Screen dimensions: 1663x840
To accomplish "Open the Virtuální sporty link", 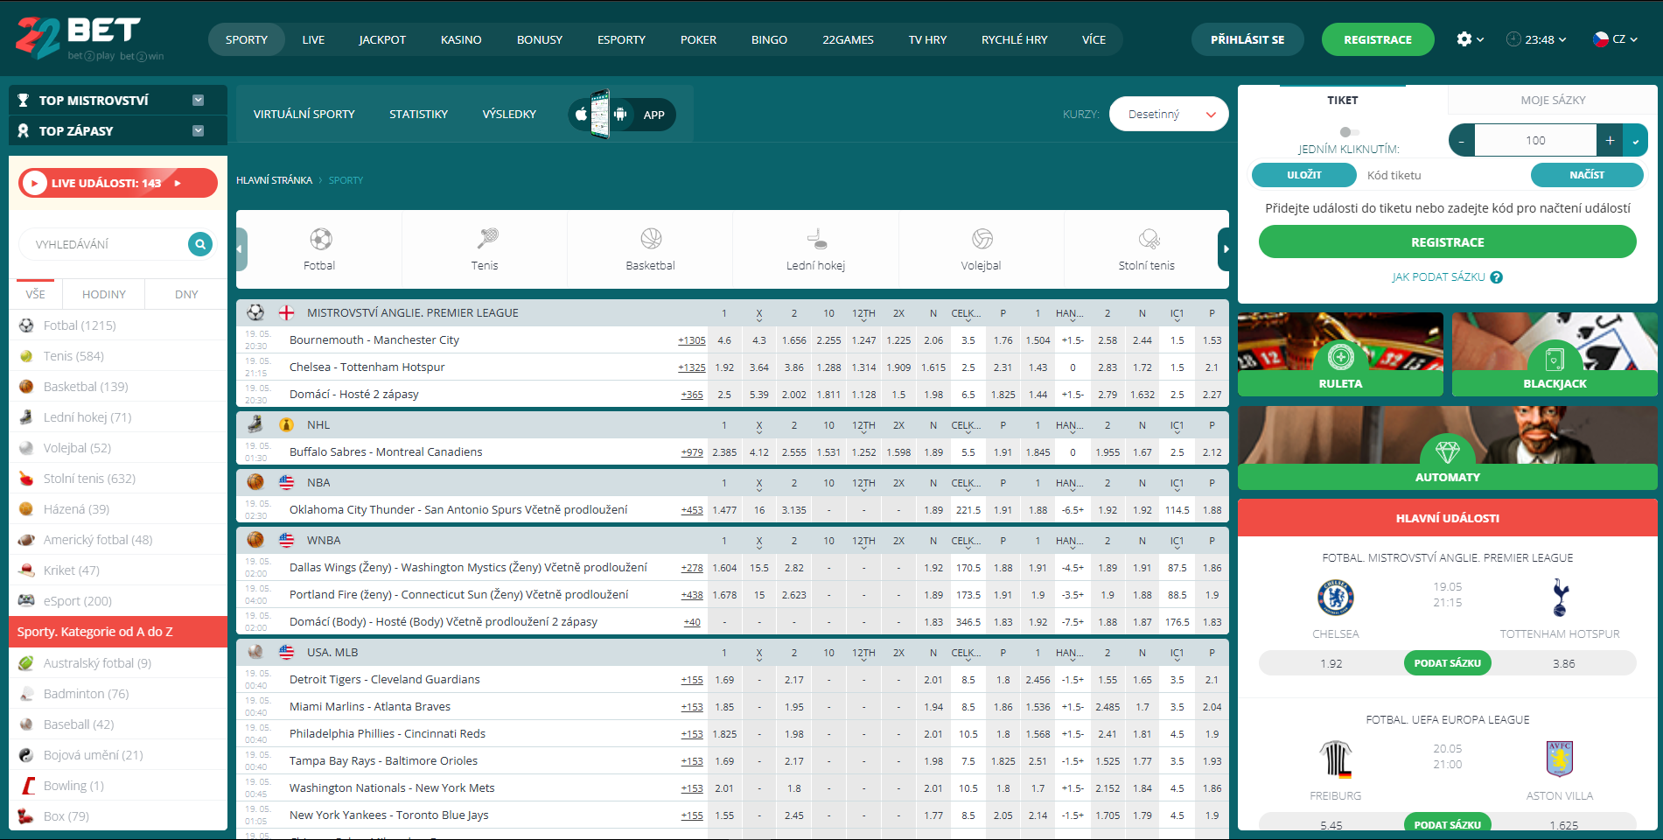I will 304,114.
